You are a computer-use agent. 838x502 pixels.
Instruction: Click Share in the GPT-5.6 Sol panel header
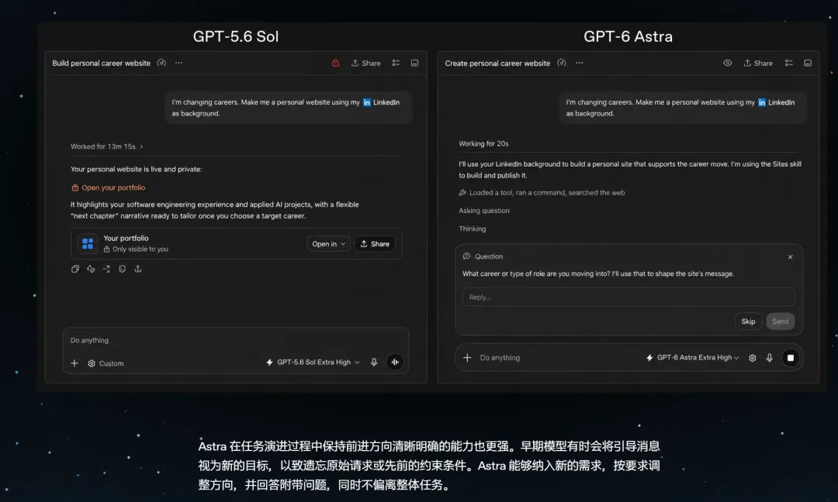[365, 63]
